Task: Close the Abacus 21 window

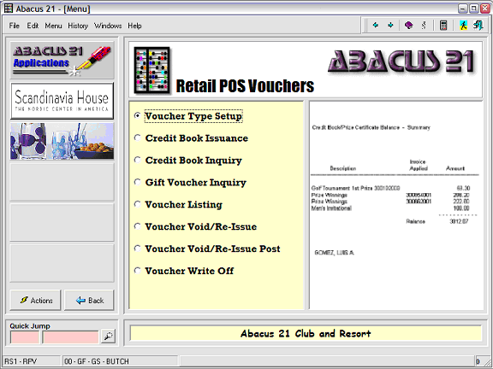Action: [x=484, y=9]
